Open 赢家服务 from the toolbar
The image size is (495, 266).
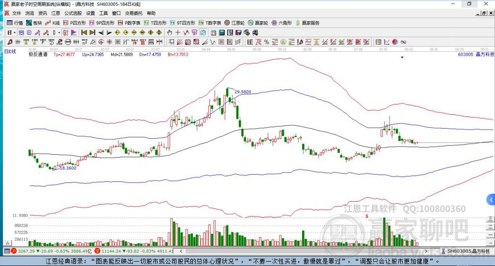tap(307, 23)
